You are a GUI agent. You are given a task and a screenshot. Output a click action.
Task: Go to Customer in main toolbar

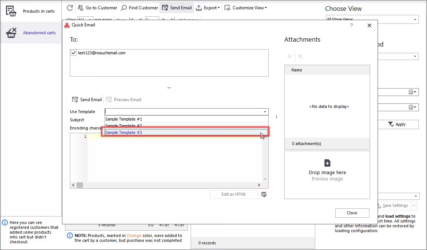point(97,8)
